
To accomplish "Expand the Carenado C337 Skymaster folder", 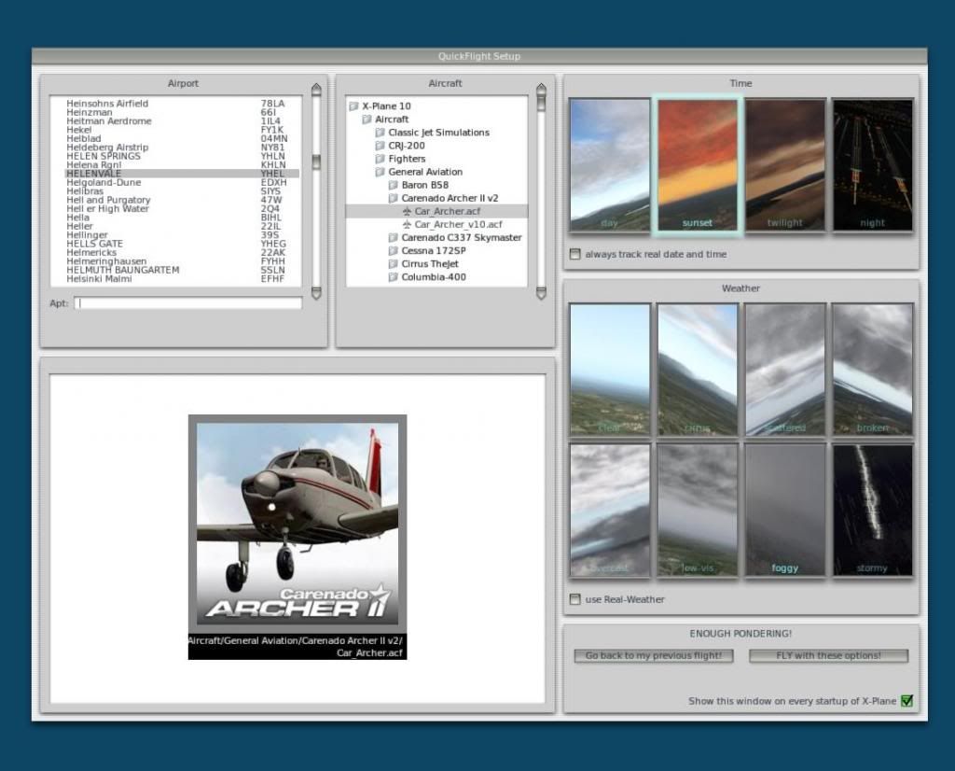I will point(394,238).
